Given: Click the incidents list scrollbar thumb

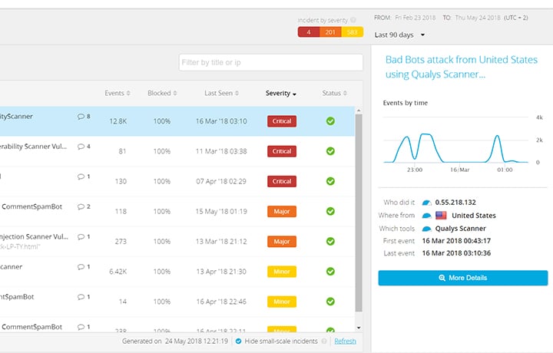Looking at the screenshot, I should pos(359,213).
